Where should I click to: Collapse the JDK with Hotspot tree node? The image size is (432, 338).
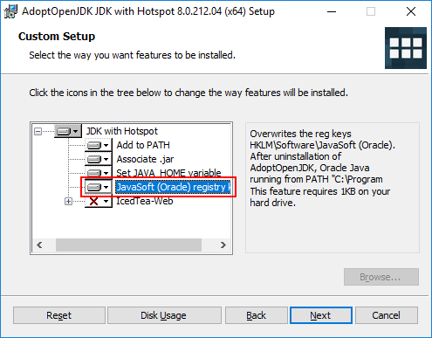pyautogui.click(x=38, y=131)
